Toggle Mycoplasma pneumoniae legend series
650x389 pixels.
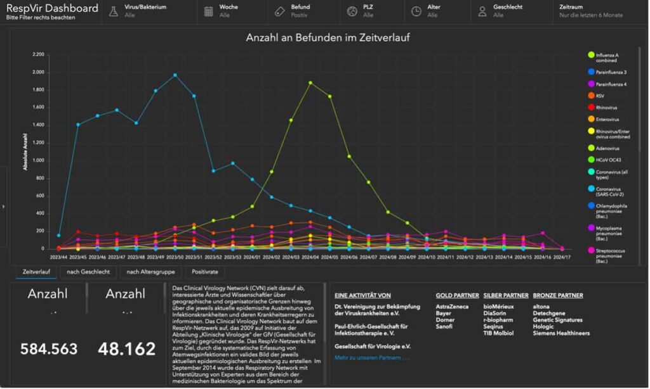point(607,233)
